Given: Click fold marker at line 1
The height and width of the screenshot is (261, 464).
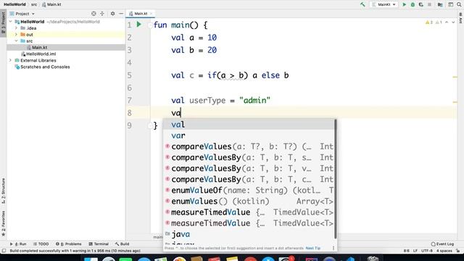Looking at the screenshot, I should [150, 25].
